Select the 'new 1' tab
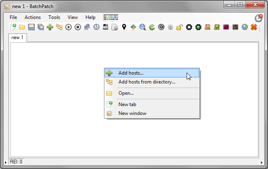 [17, 38]
